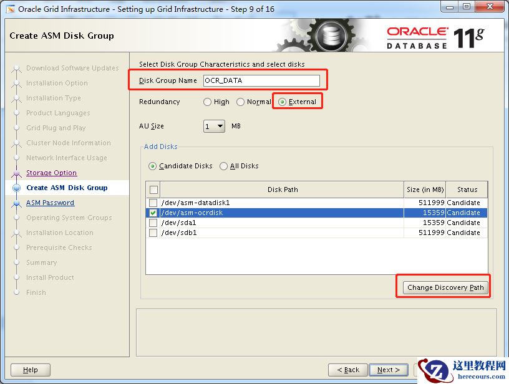Check the /dev/sda1 disk checkbox

pos(153,223)
